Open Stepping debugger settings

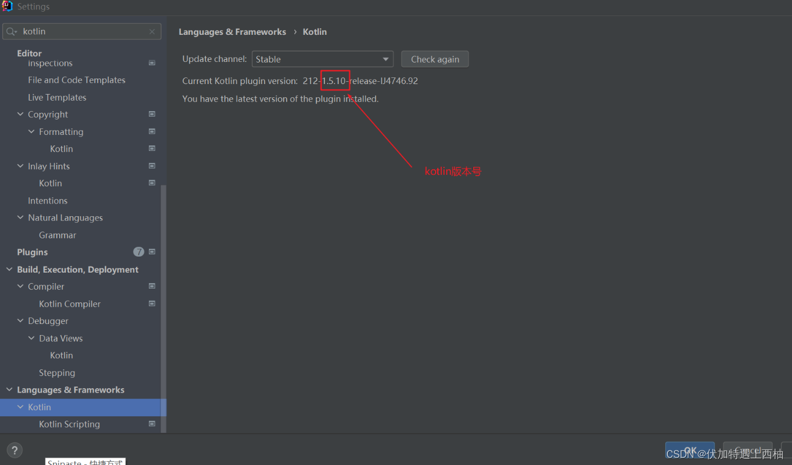coord(57,373)
